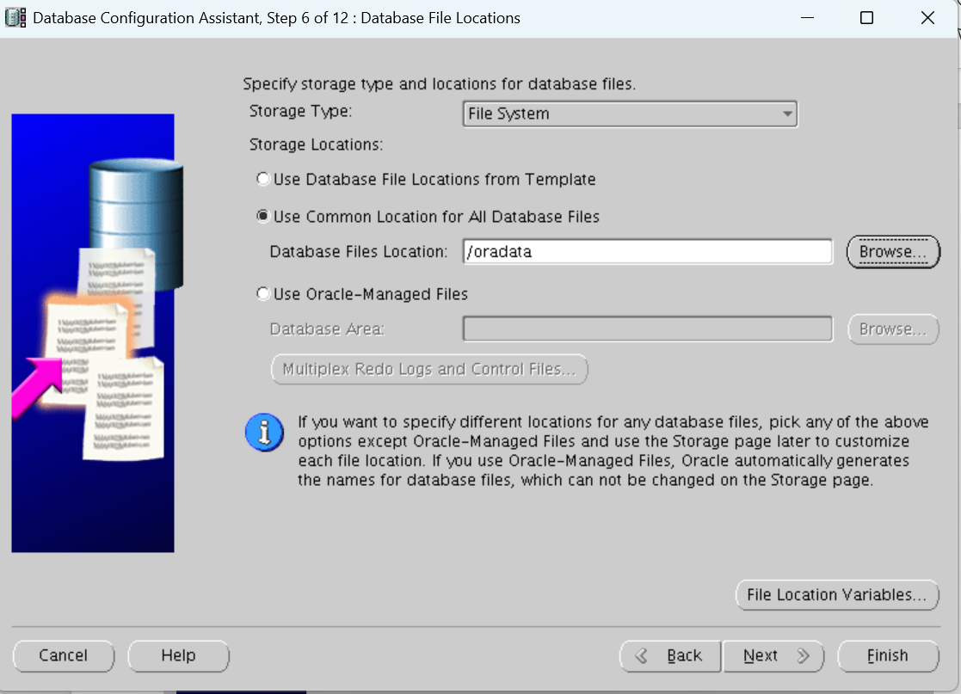Open Multiplex Redo Logs and Control Files

pos(428,369)
